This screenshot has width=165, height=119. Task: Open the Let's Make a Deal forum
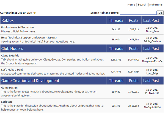pyautogui.click(x=12, y=70)
